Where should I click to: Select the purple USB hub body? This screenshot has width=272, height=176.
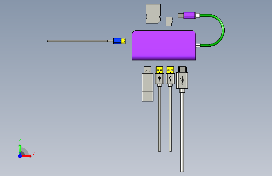164,45
